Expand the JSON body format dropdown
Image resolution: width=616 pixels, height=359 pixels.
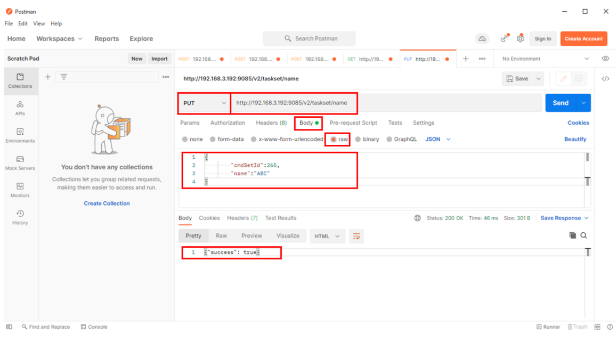pyautogui.click(x=438, y=140)
